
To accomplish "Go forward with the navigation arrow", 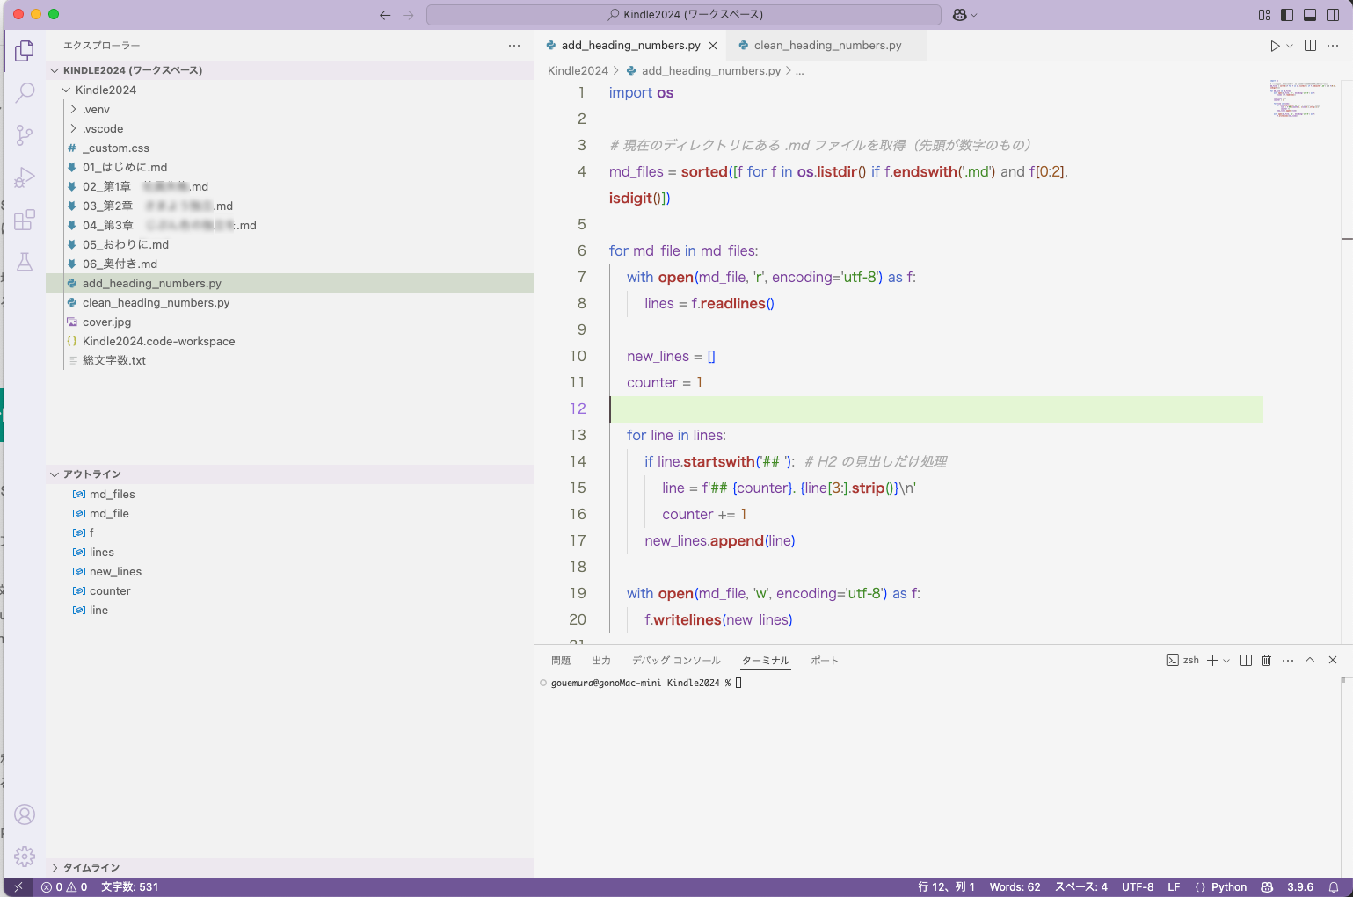I will 408,15.
